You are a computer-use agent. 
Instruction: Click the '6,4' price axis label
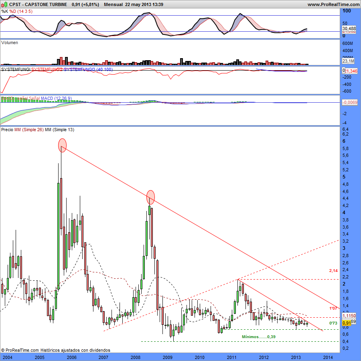(x=346, y=129)
